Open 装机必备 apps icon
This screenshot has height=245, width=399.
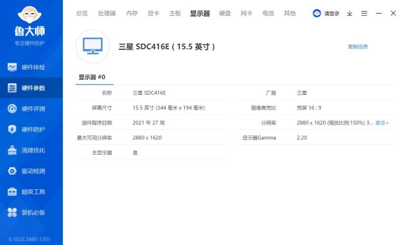click(12, 212)
